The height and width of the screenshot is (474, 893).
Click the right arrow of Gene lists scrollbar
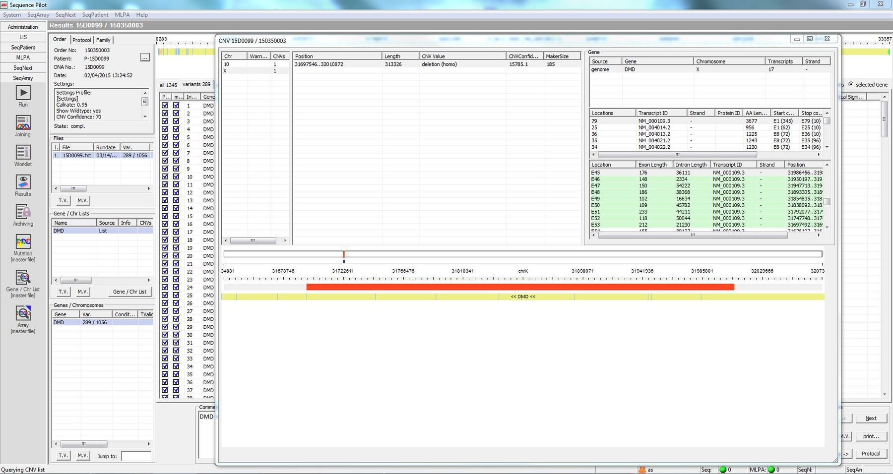148,280
